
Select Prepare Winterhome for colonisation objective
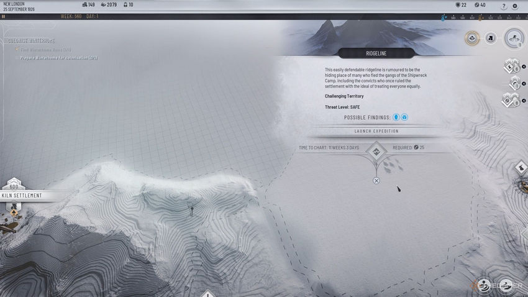coord(59,58)
